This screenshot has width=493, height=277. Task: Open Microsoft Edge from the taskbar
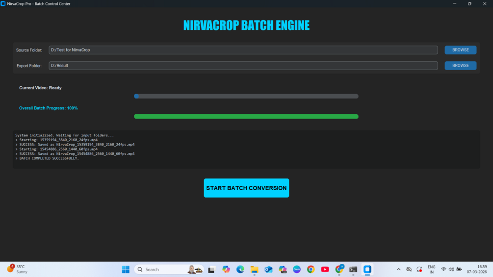[x=240, y=270]
